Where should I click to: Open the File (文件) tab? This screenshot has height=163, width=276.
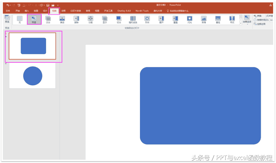[x=8, y=11]
